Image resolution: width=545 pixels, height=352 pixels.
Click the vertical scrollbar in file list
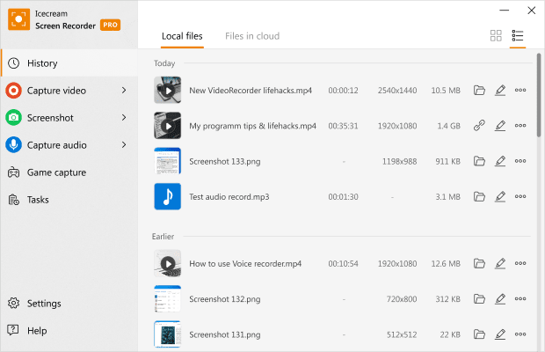tap(539, 97)
